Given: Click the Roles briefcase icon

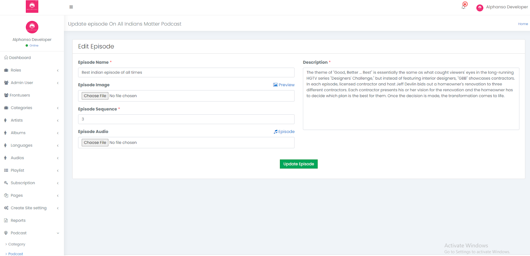Looking at the screenshot, I should (6, 70).
